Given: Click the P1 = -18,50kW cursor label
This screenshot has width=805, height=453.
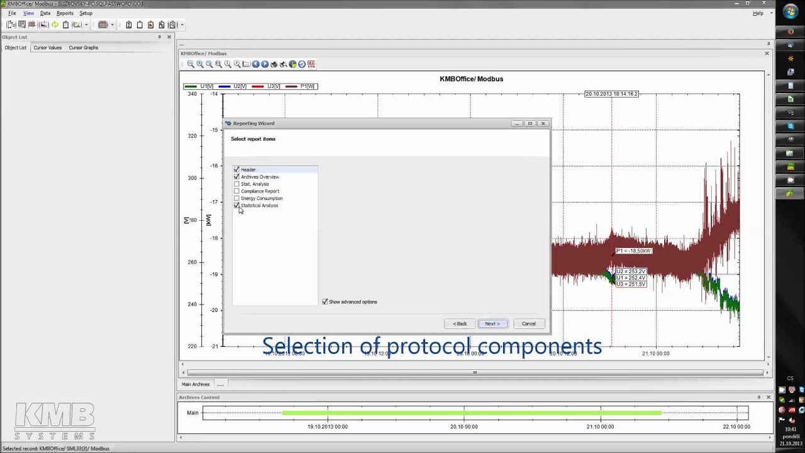Looking at the screenshot, I should pos(633,251).
